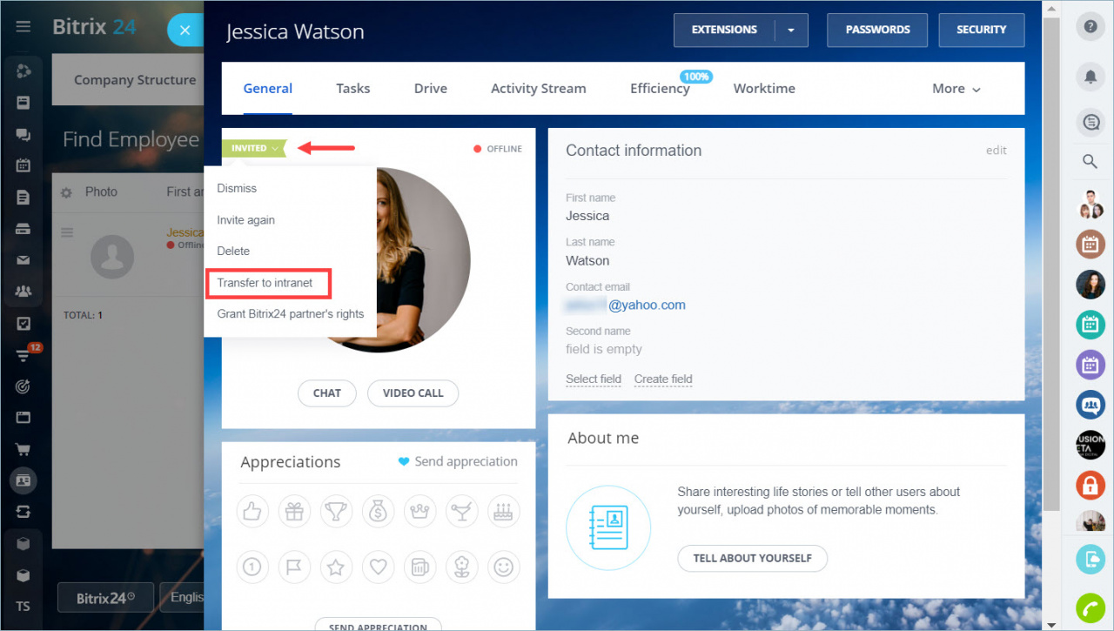This screenshot has height=631, width=1114.
Task: Click the yahoo.com contact email link
Action: click(x=626, y=305)
